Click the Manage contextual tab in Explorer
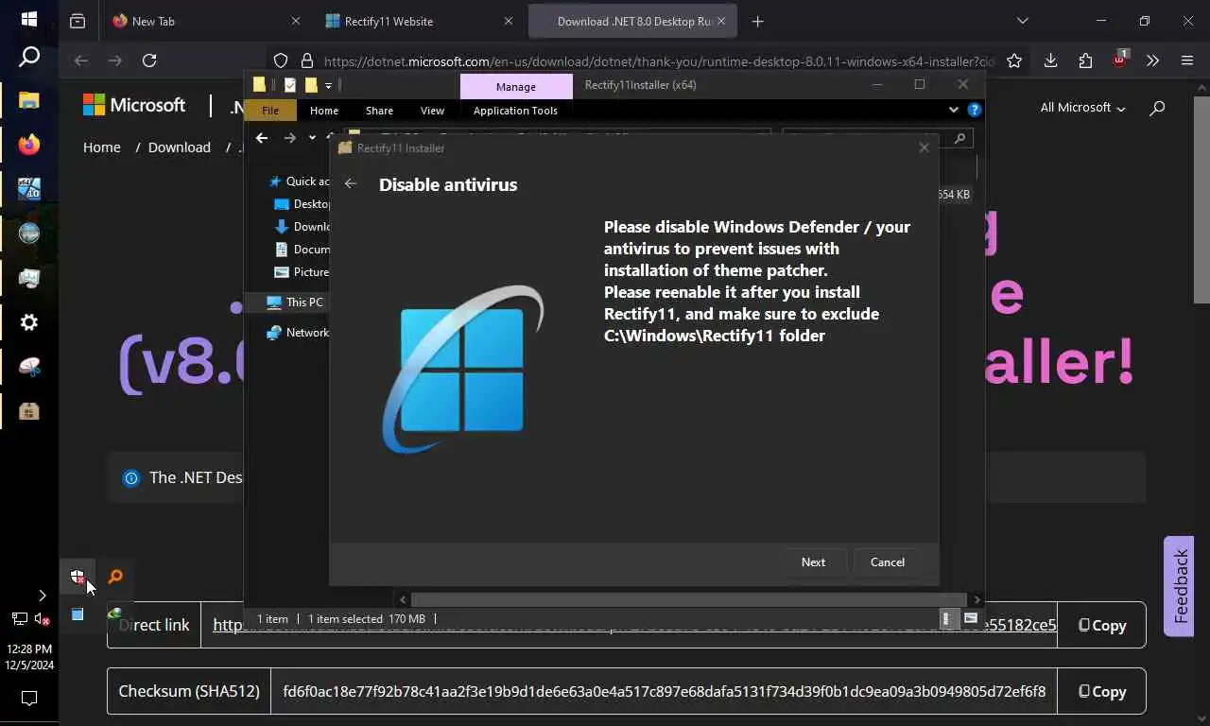This screenshot has height=726, width=1210. tap(516, 86)
